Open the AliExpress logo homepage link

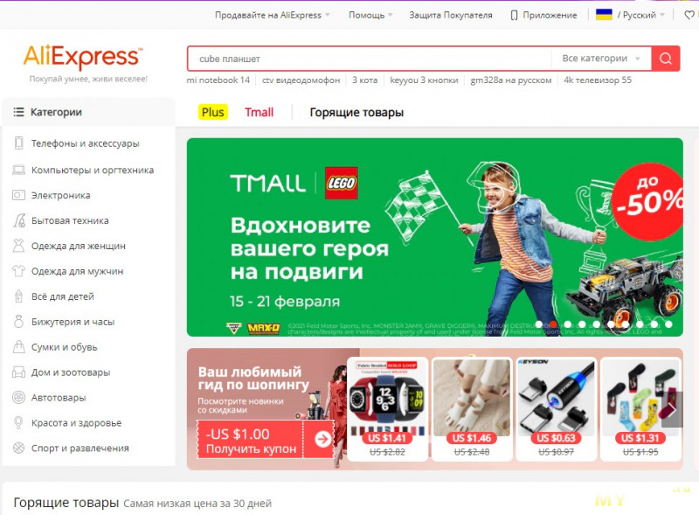point(83,57)
